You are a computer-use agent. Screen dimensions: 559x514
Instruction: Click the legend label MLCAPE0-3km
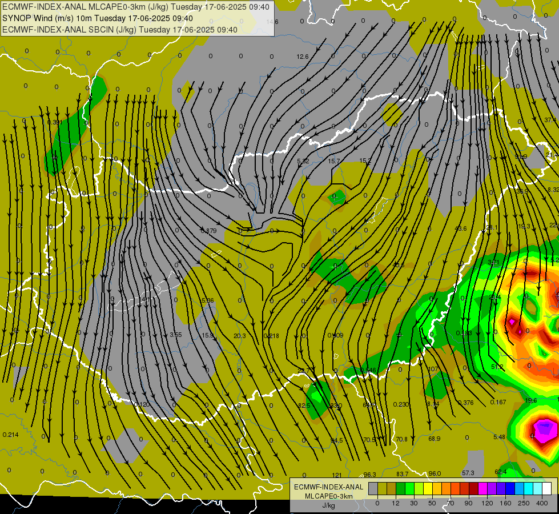[329, 496]
